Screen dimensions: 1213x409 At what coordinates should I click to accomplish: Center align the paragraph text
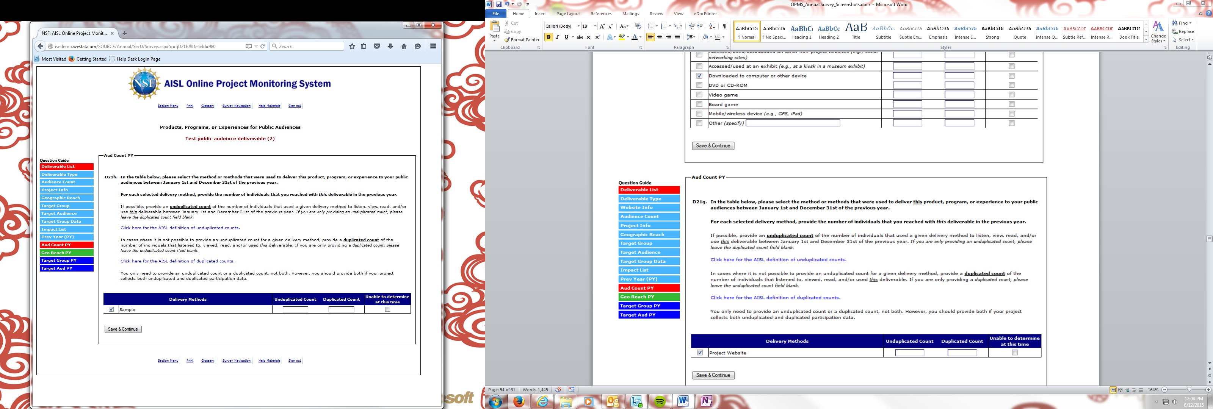click(x=659, y=37)
